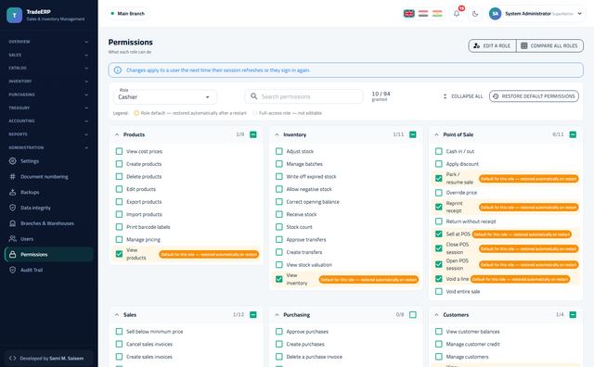This screenshot has height=367, width=594.
Task: Expand Reports menu in sidebar
Action: 48,134
